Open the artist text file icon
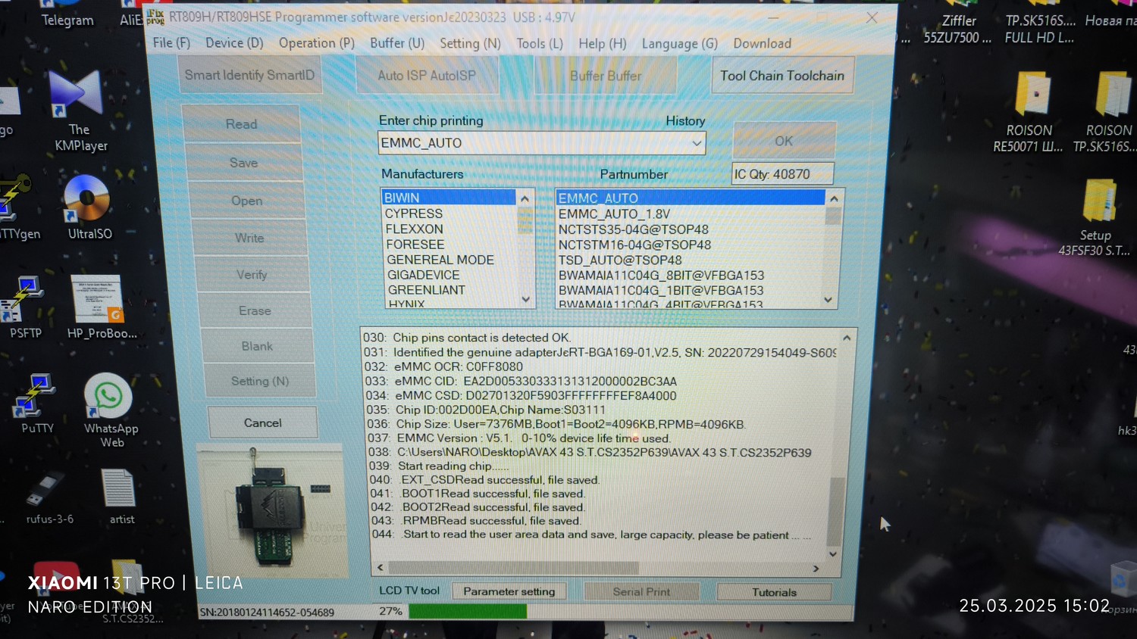 pos(121,497)
